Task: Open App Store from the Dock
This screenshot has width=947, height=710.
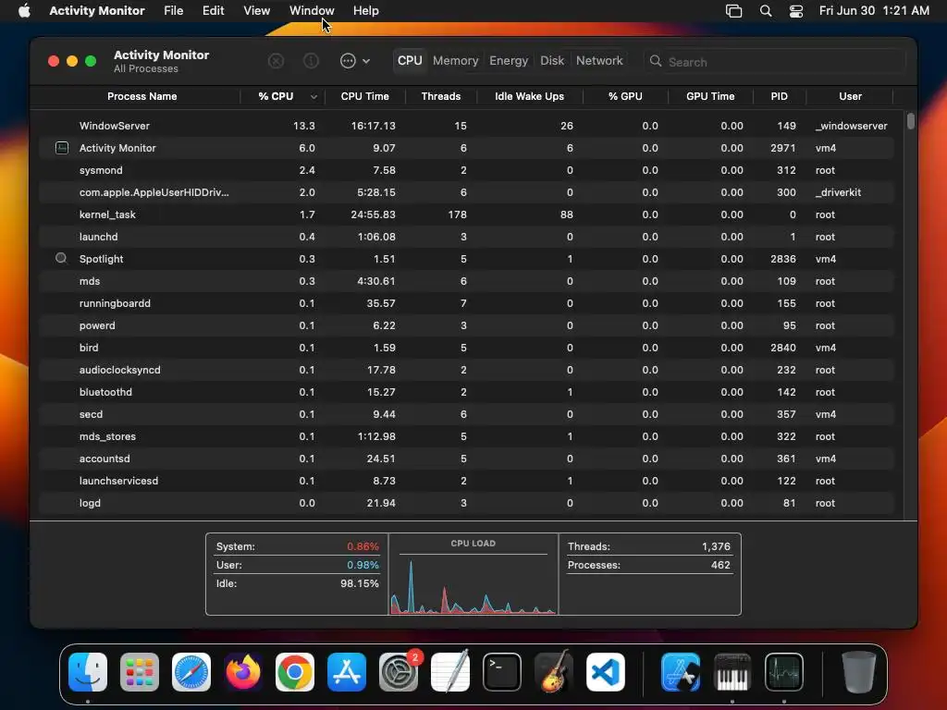Action: pyautogui.click(x=347, y=672)
